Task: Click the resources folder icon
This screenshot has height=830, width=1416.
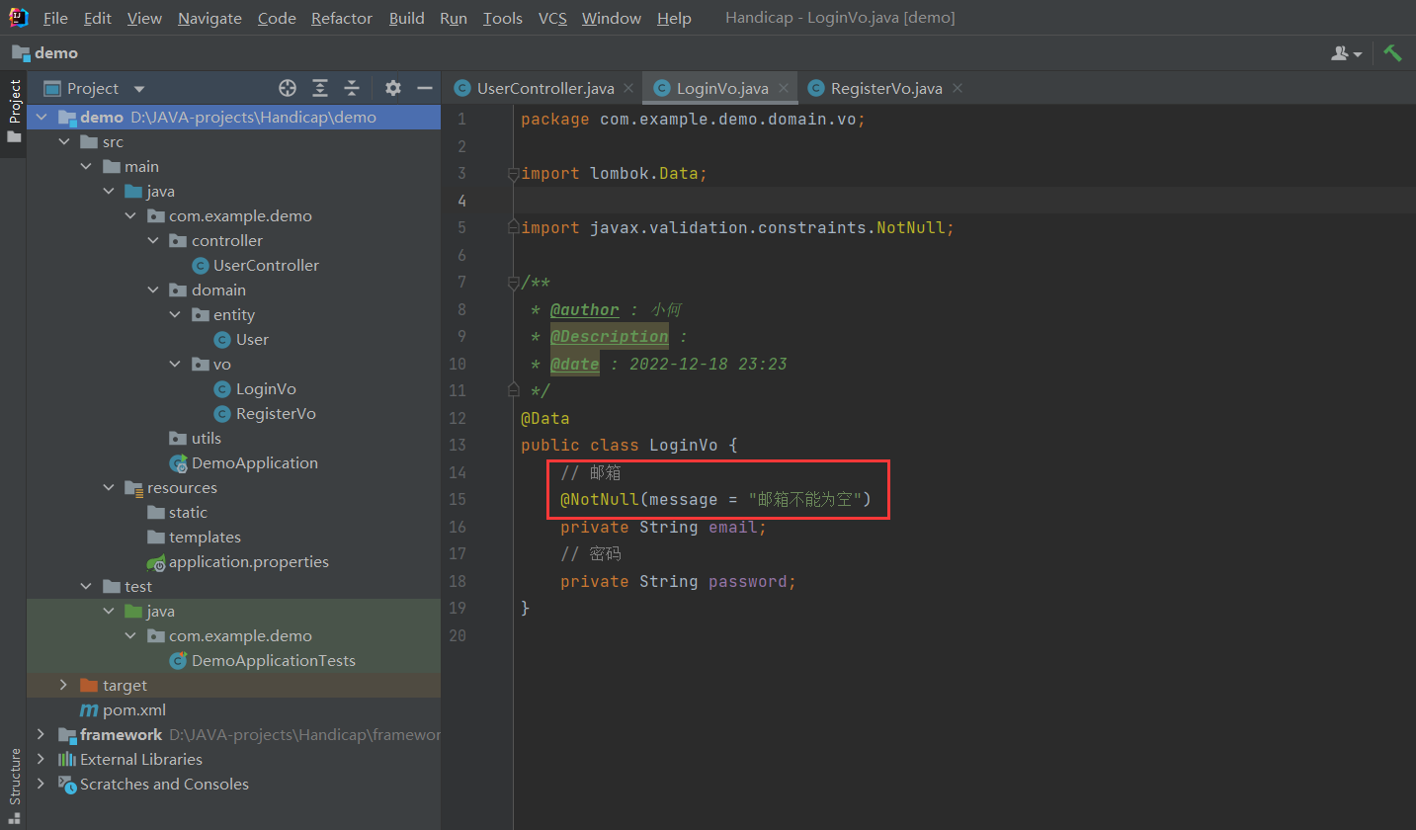Action: 133,488
